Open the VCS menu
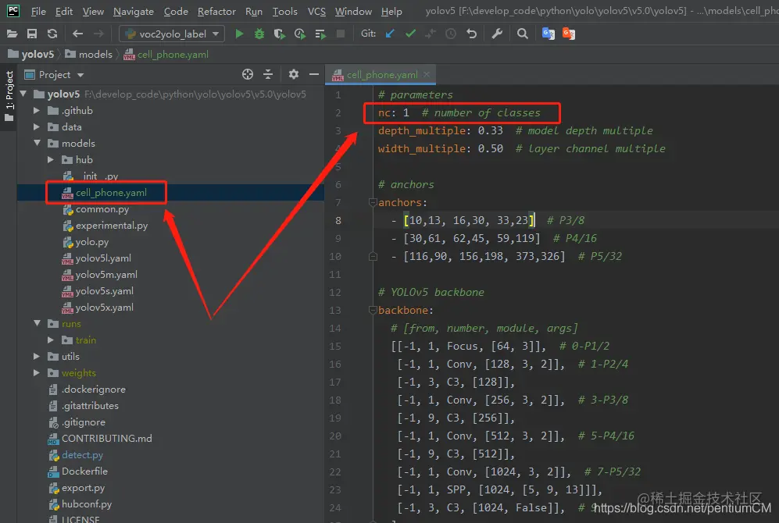 [316, 12]
